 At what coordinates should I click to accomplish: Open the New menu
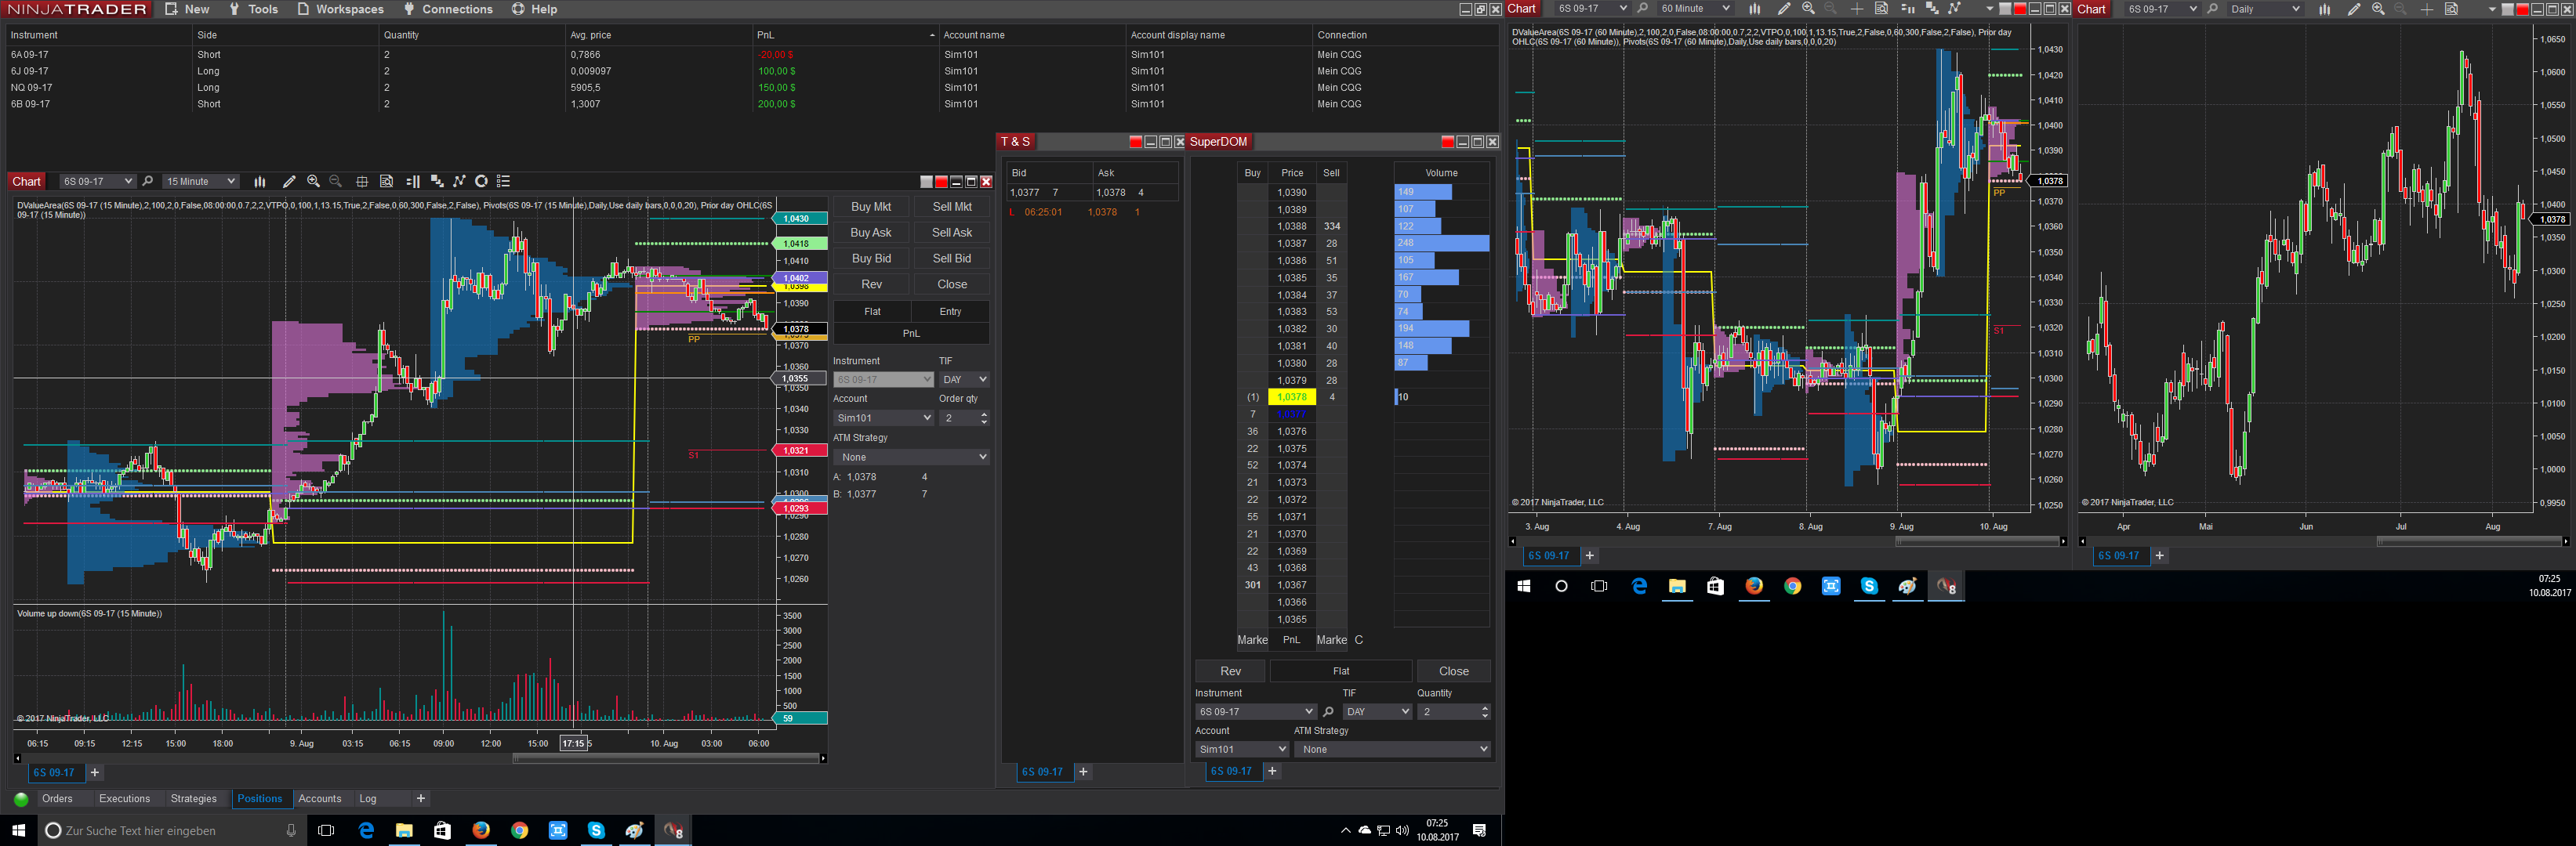pyautogui.click(x=187, y=9)
